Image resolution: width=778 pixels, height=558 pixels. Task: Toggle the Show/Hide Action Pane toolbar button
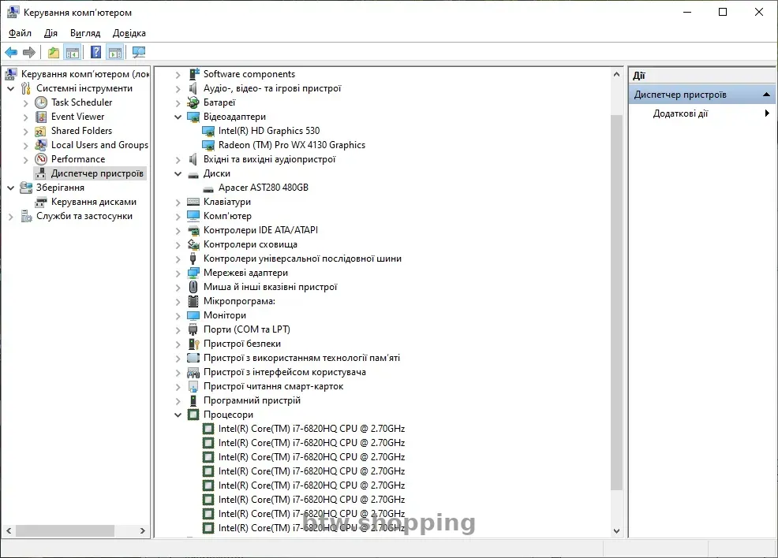pyautogui.click(x=115, y=53)
